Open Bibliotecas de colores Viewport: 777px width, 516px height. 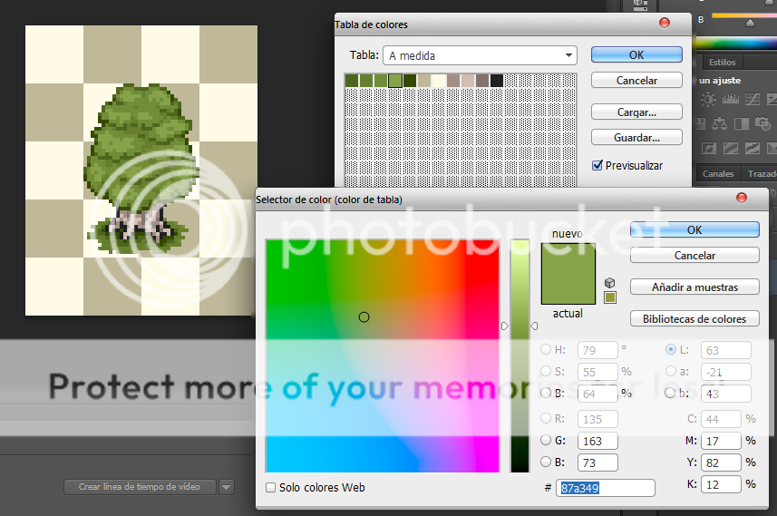[694, 319]
